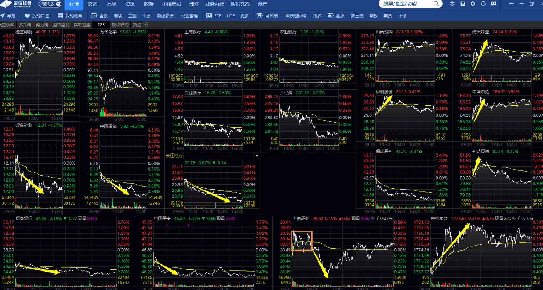Click the 我的版面 layout icon

(60, 16)
